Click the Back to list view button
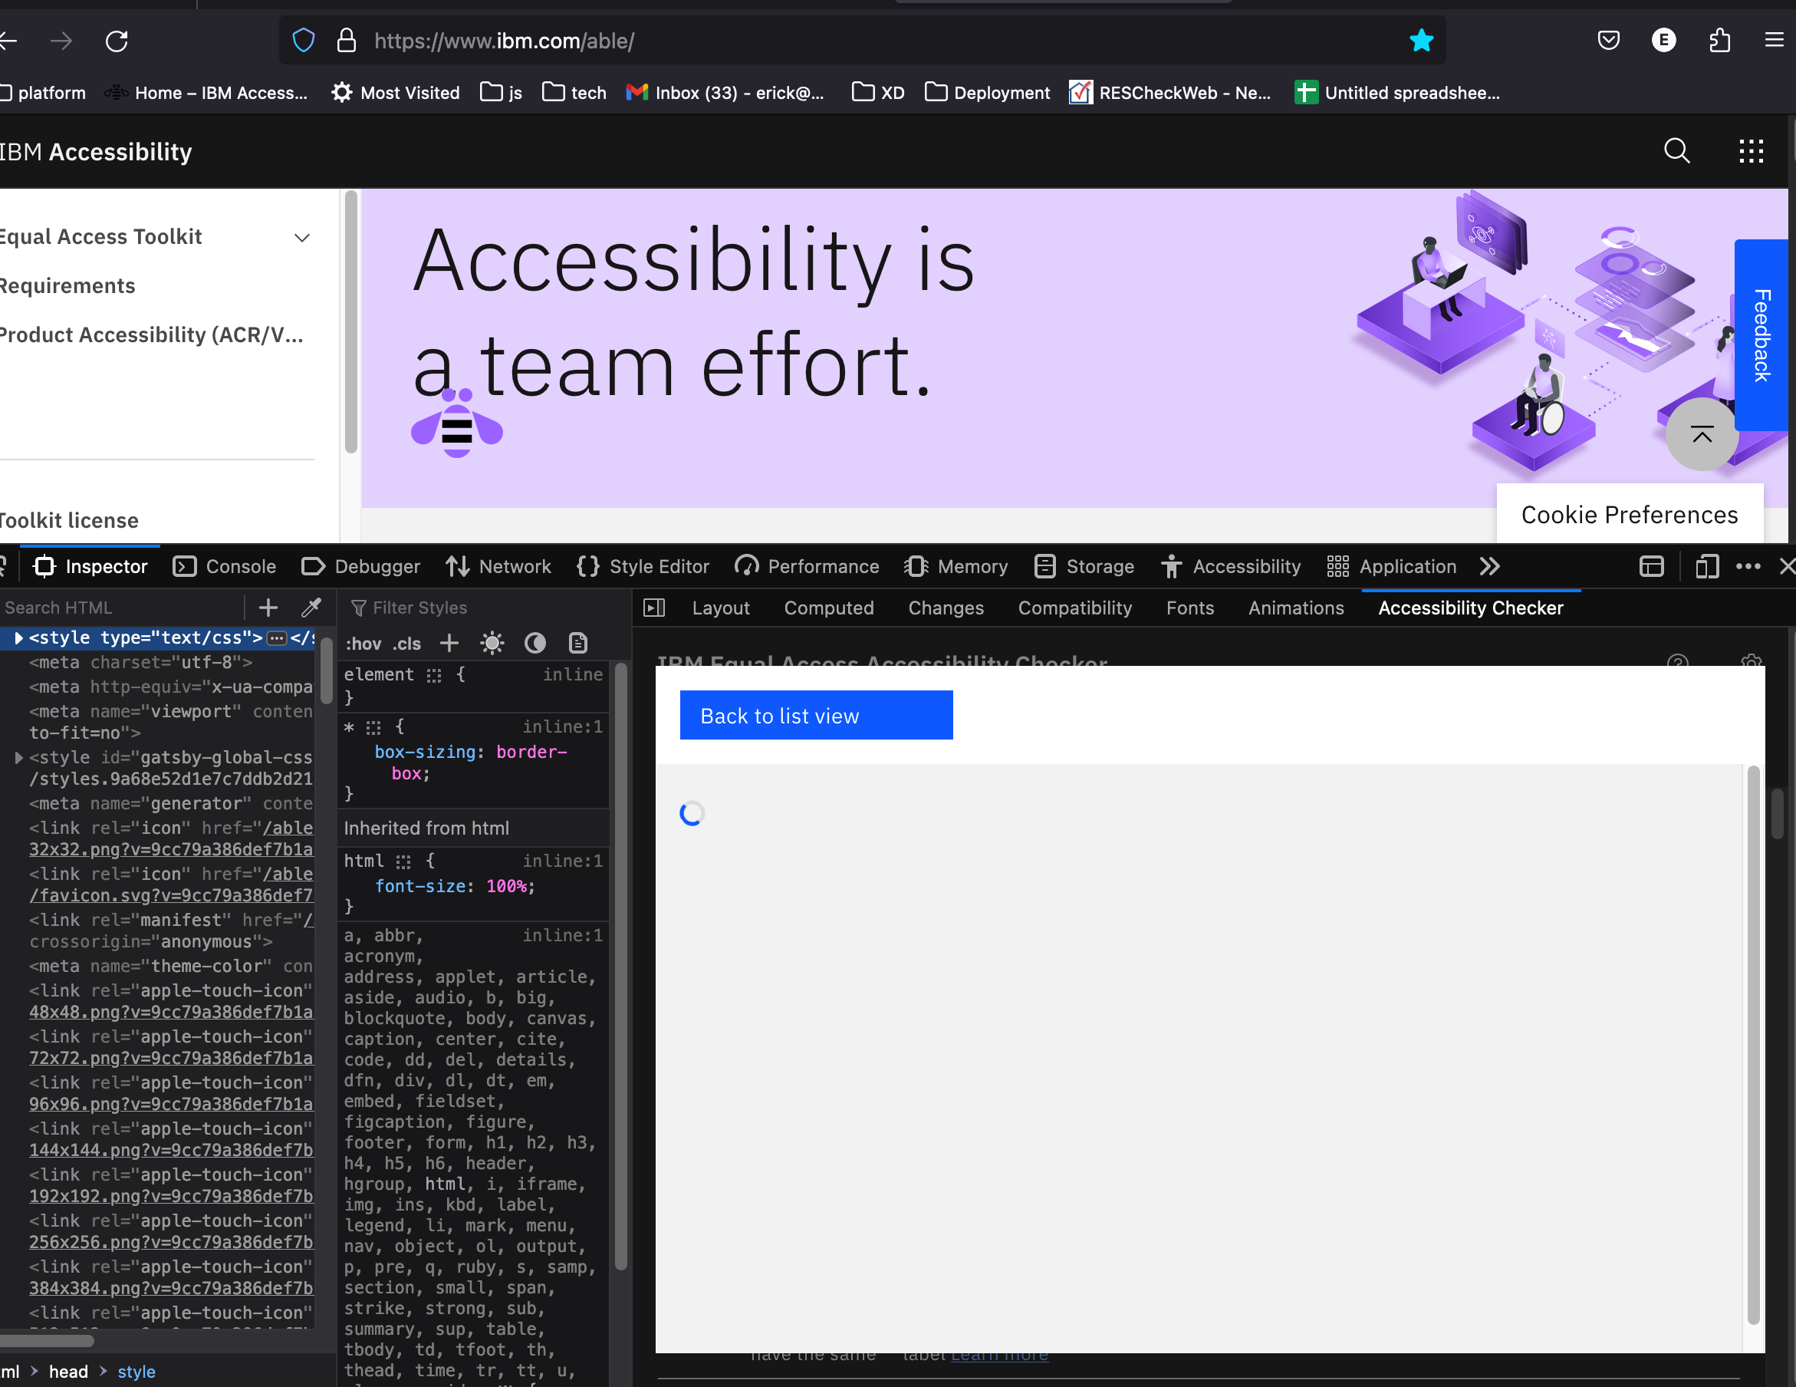This screenshot has width=1796, height=1387. (x=816, y=715)
